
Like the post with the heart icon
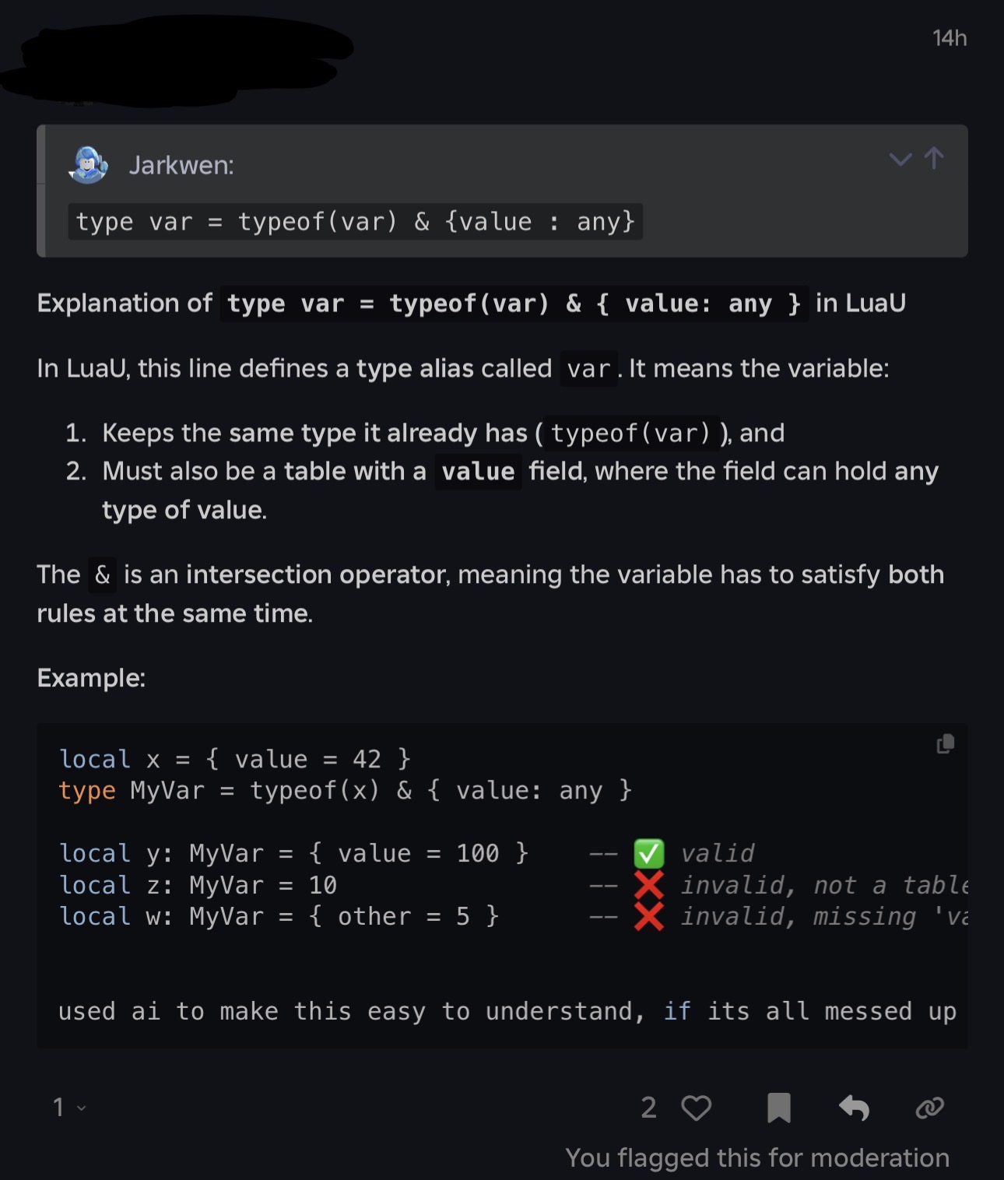[696, 1108]
